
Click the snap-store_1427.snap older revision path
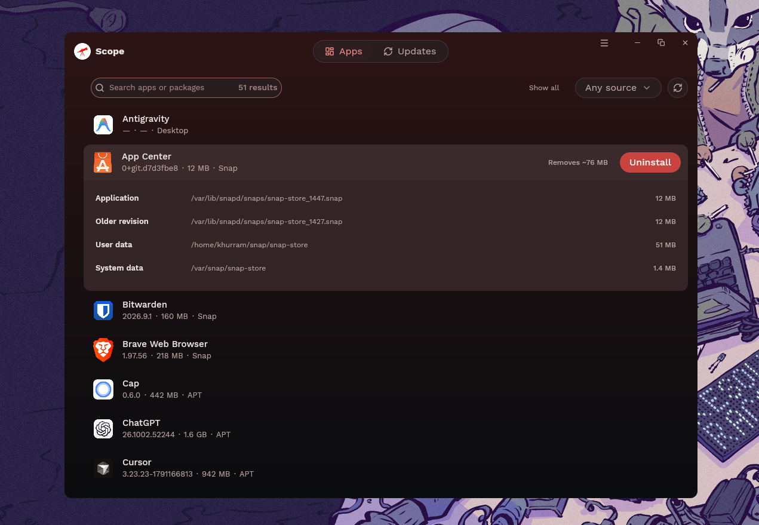[x=267, y=222]
